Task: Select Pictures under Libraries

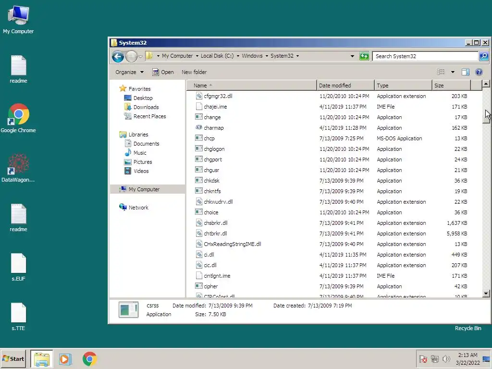Action: tap(138, 161)
